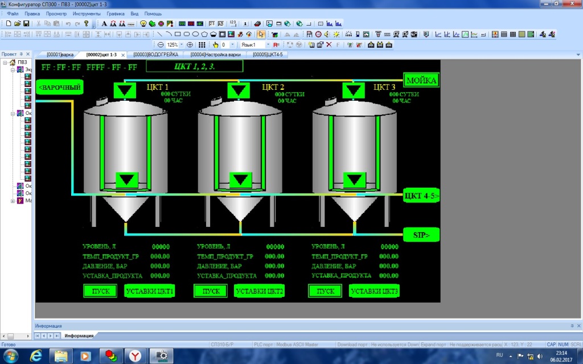Open the Инструменты menu
The image size is (583, 364).
point(87,13)
